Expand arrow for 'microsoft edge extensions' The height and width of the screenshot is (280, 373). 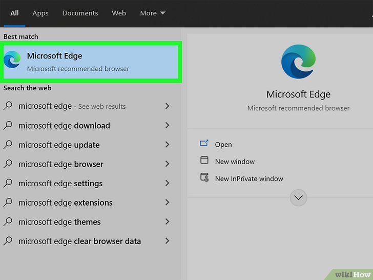point(167,203)
